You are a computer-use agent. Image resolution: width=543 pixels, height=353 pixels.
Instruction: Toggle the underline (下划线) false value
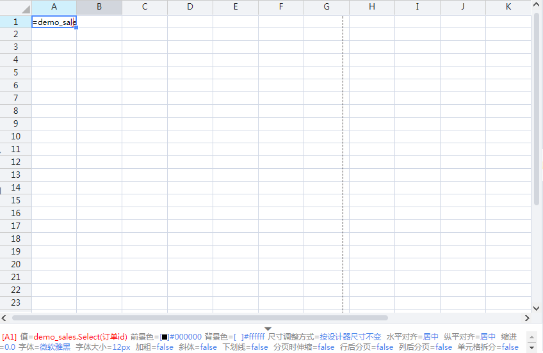[259, 347]
